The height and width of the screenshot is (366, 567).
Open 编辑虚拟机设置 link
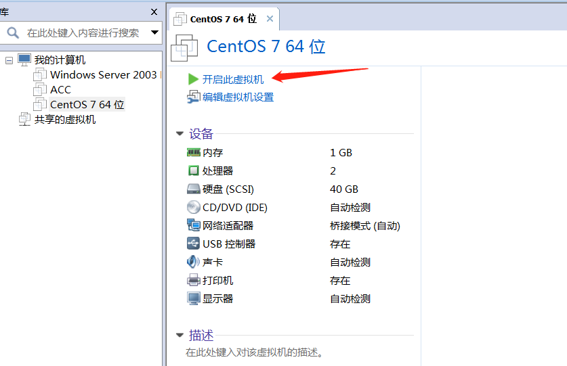click(x=238, y=97)
